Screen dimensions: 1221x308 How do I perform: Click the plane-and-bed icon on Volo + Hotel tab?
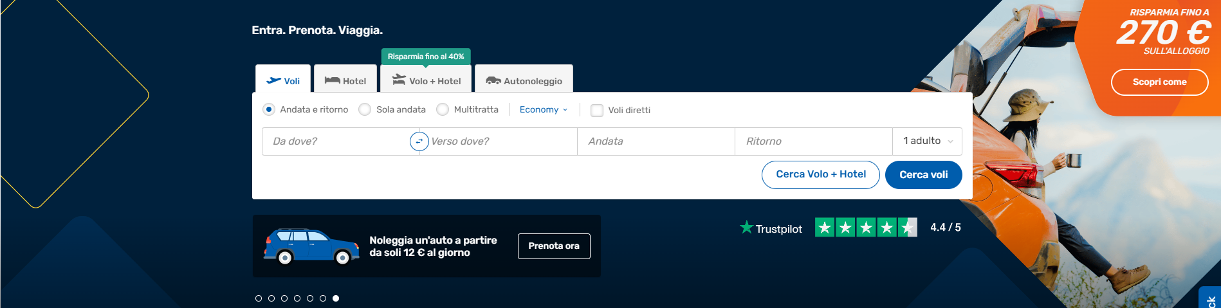(399, 80)
